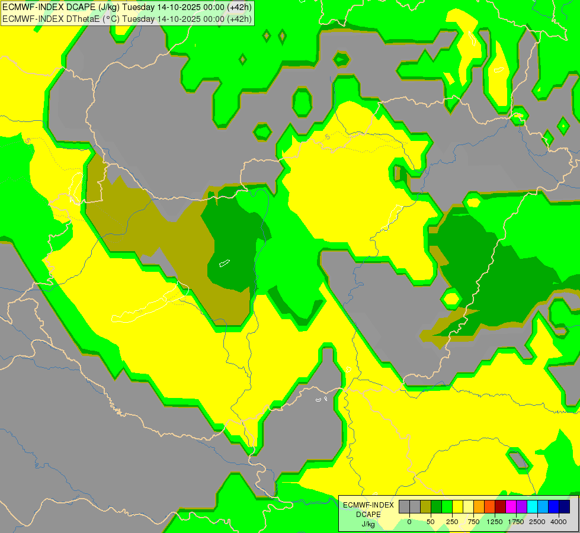The width and height of the screenshot is (580, 533).
Task: Click the ECMWF-INDEX DThetaE (°C) header line
Action: click(127, 19)
